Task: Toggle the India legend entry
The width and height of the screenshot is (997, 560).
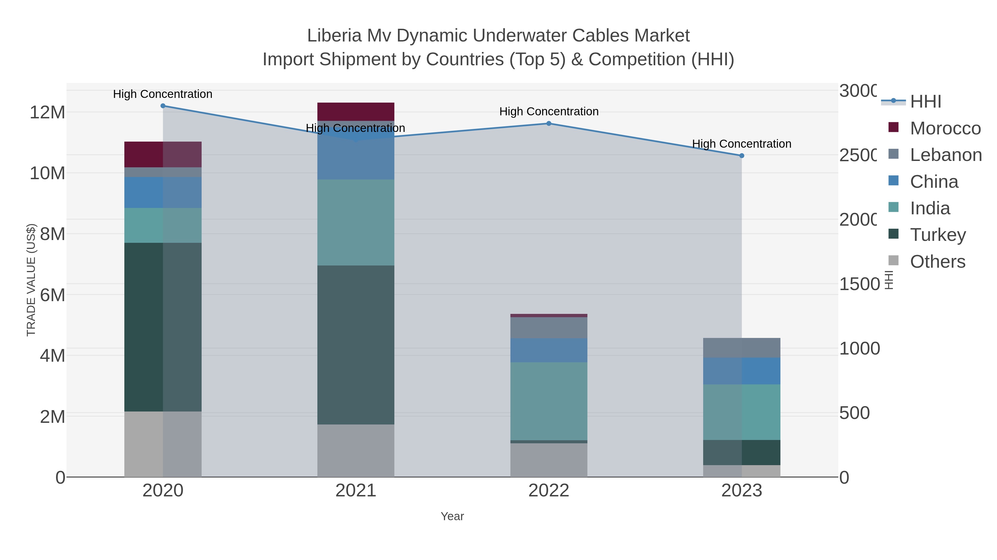Action: (919, 208)
